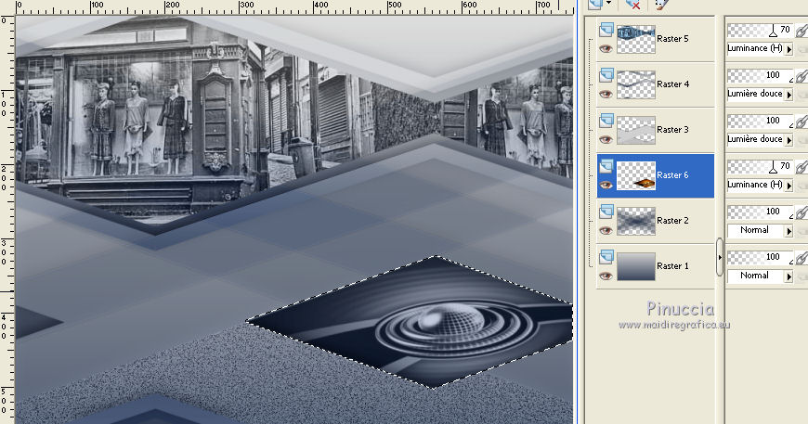Click the layer type icon of Raster 3
808x424 pixels.
(x=606, y=121)
